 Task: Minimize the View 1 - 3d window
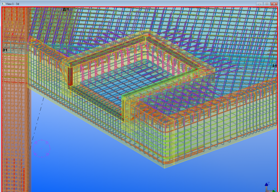[x=259, y=4]
